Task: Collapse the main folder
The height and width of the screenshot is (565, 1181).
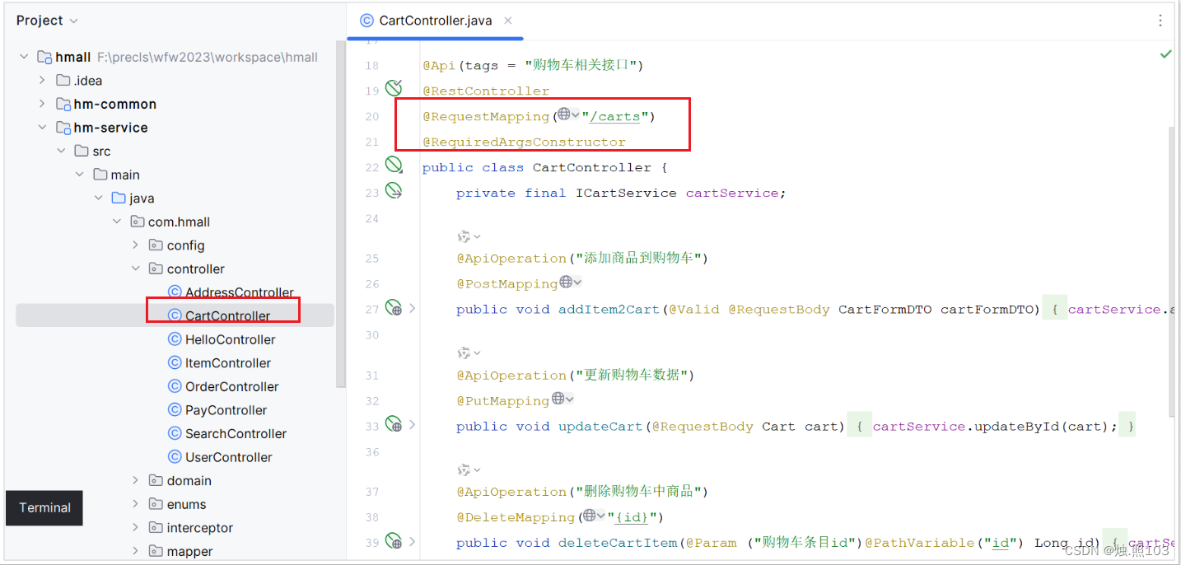Action: click(x=80, y=175)
